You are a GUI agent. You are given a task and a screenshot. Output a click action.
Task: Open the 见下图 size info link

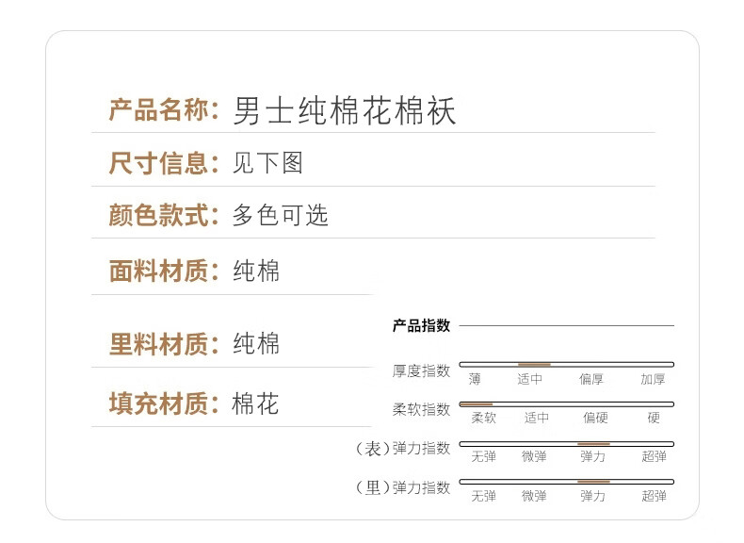pos(267,163)
